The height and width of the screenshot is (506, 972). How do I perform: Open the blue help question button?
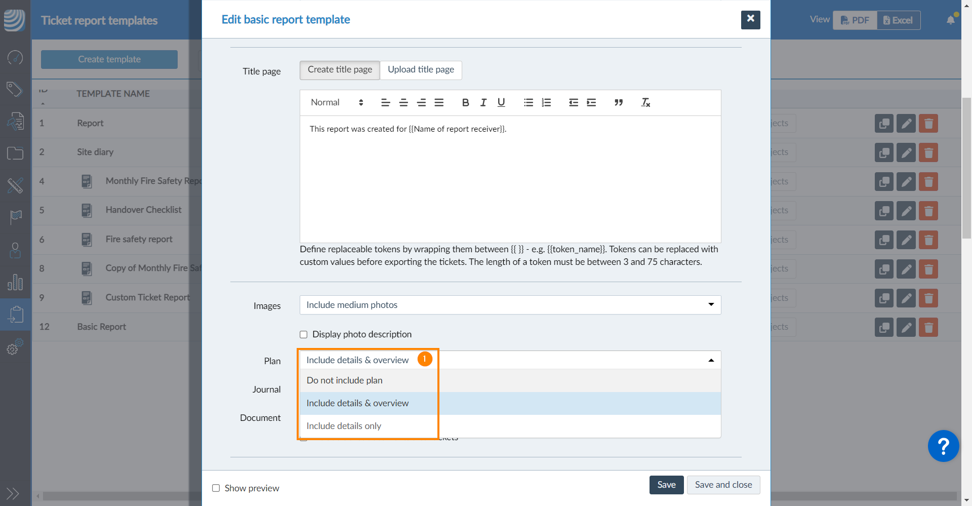tap(943, 446)
